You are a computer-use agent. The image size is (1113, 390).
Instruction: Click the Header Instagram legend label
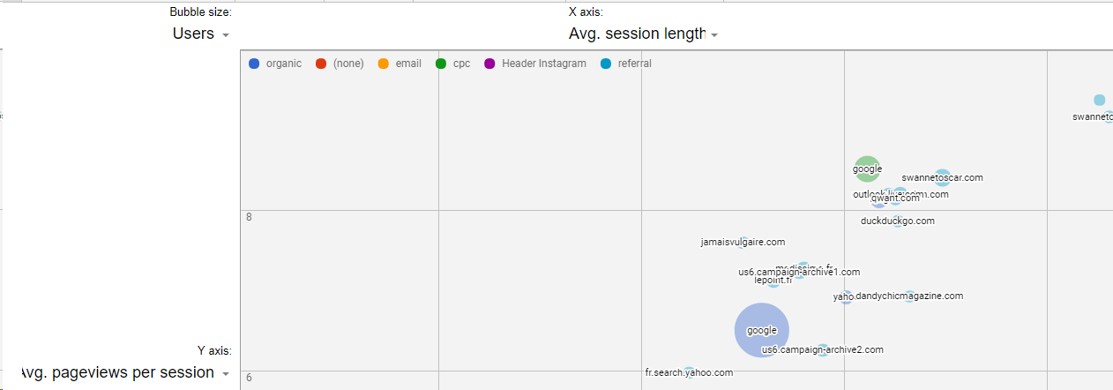(544, 64)
